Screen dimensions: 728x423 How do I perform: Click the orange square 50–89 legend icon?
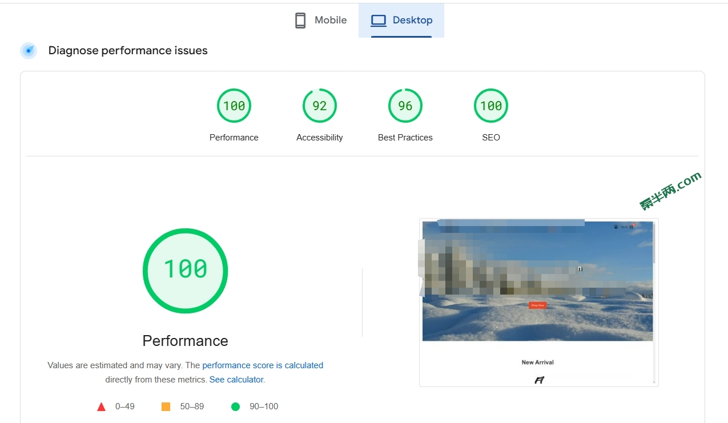[x=166, y=407]
